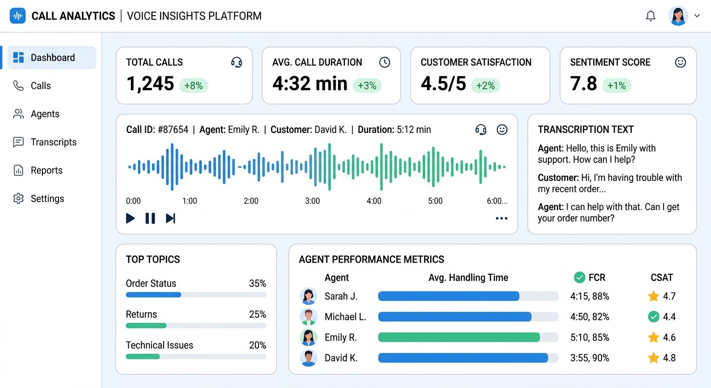Click the green check beside Michael L.'s CSAT
The width and height of the screenshot is (711, 388).
click(x=654, y=317)
